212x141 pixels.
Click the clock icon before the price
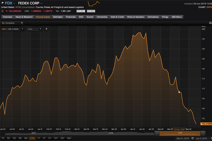point(3,11)
